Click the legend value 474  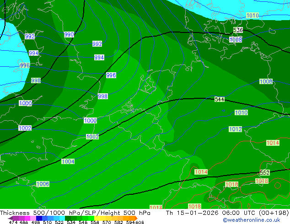[13, 222]
